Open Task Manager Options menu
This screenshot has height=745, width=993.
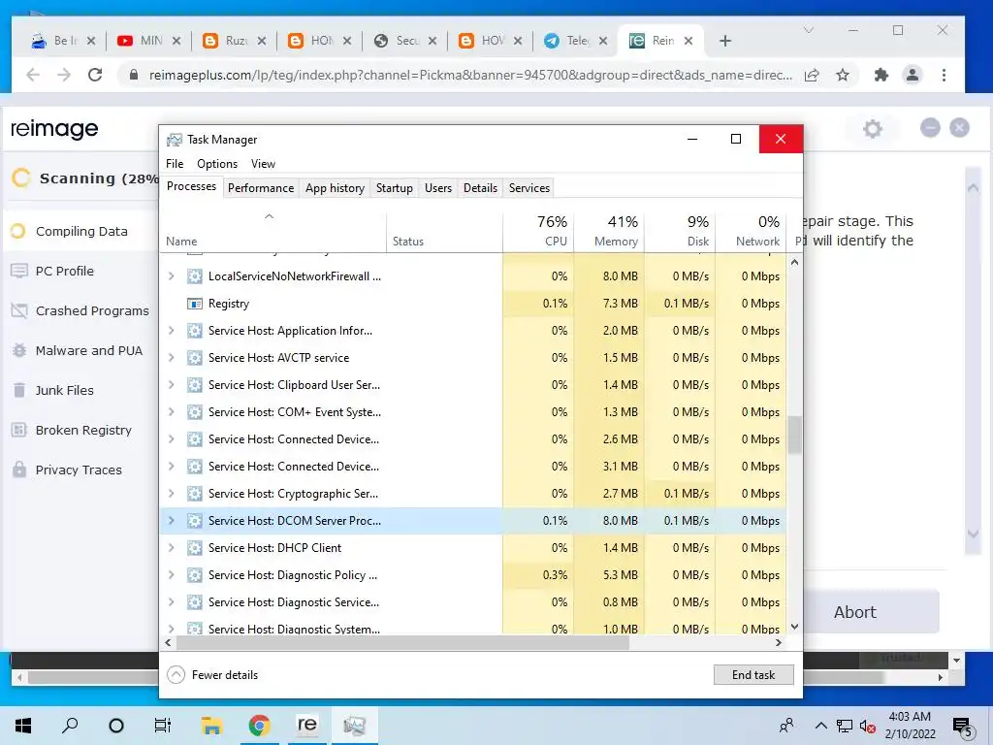tap(217, 164)
